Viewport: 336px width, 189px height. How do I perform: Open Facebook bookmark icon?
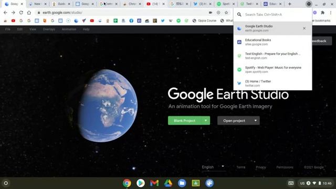131,20
